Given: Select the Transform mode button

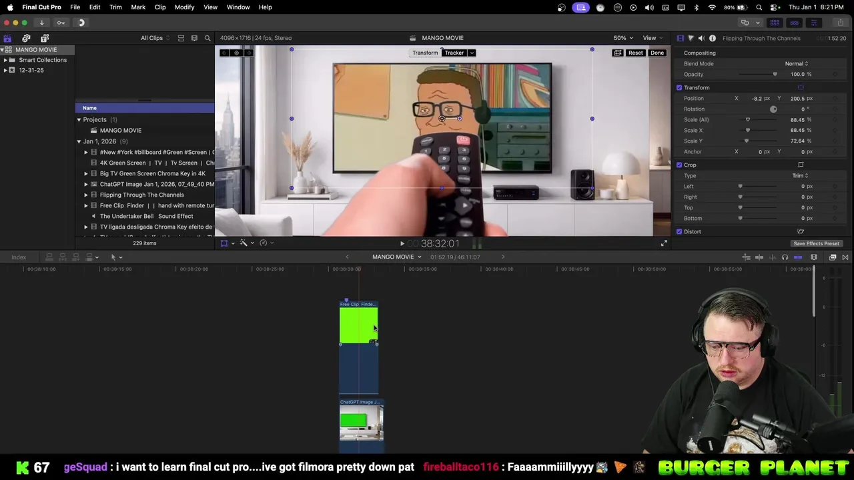Looking at the screenshot, I should [425, 53].
